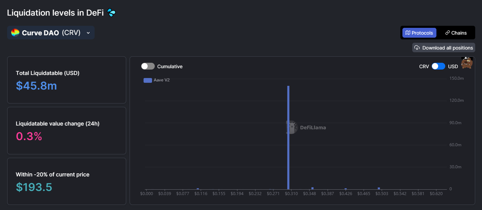Click the small bar near $0.426
The image size is (482, 210).
point(346,189)
